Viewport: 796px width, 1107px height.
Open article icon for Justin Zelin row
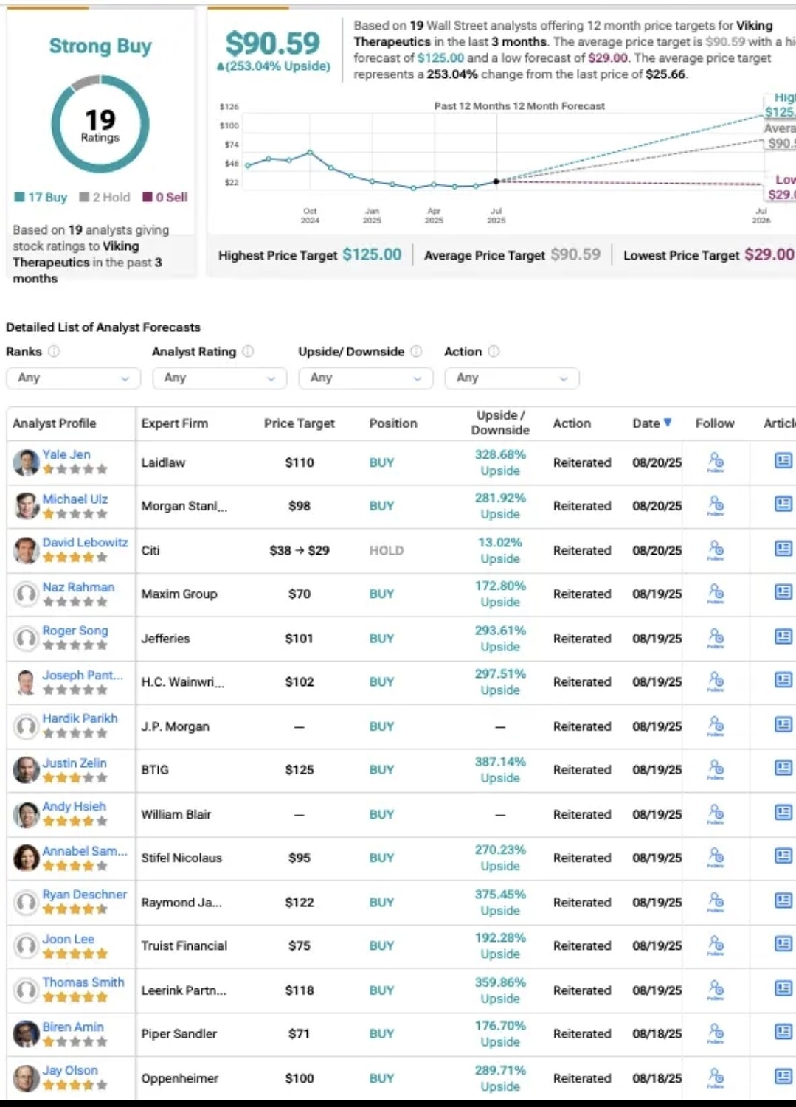(x=783, y=768)
